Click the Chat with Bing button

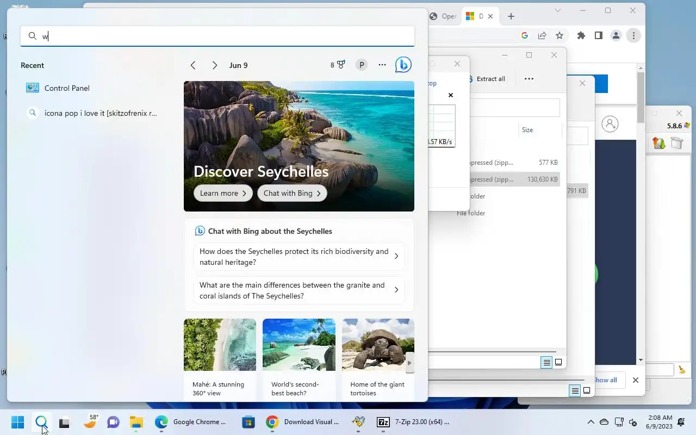292,193
